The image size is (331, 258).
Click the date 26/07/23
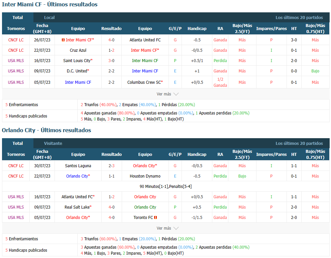42,40
